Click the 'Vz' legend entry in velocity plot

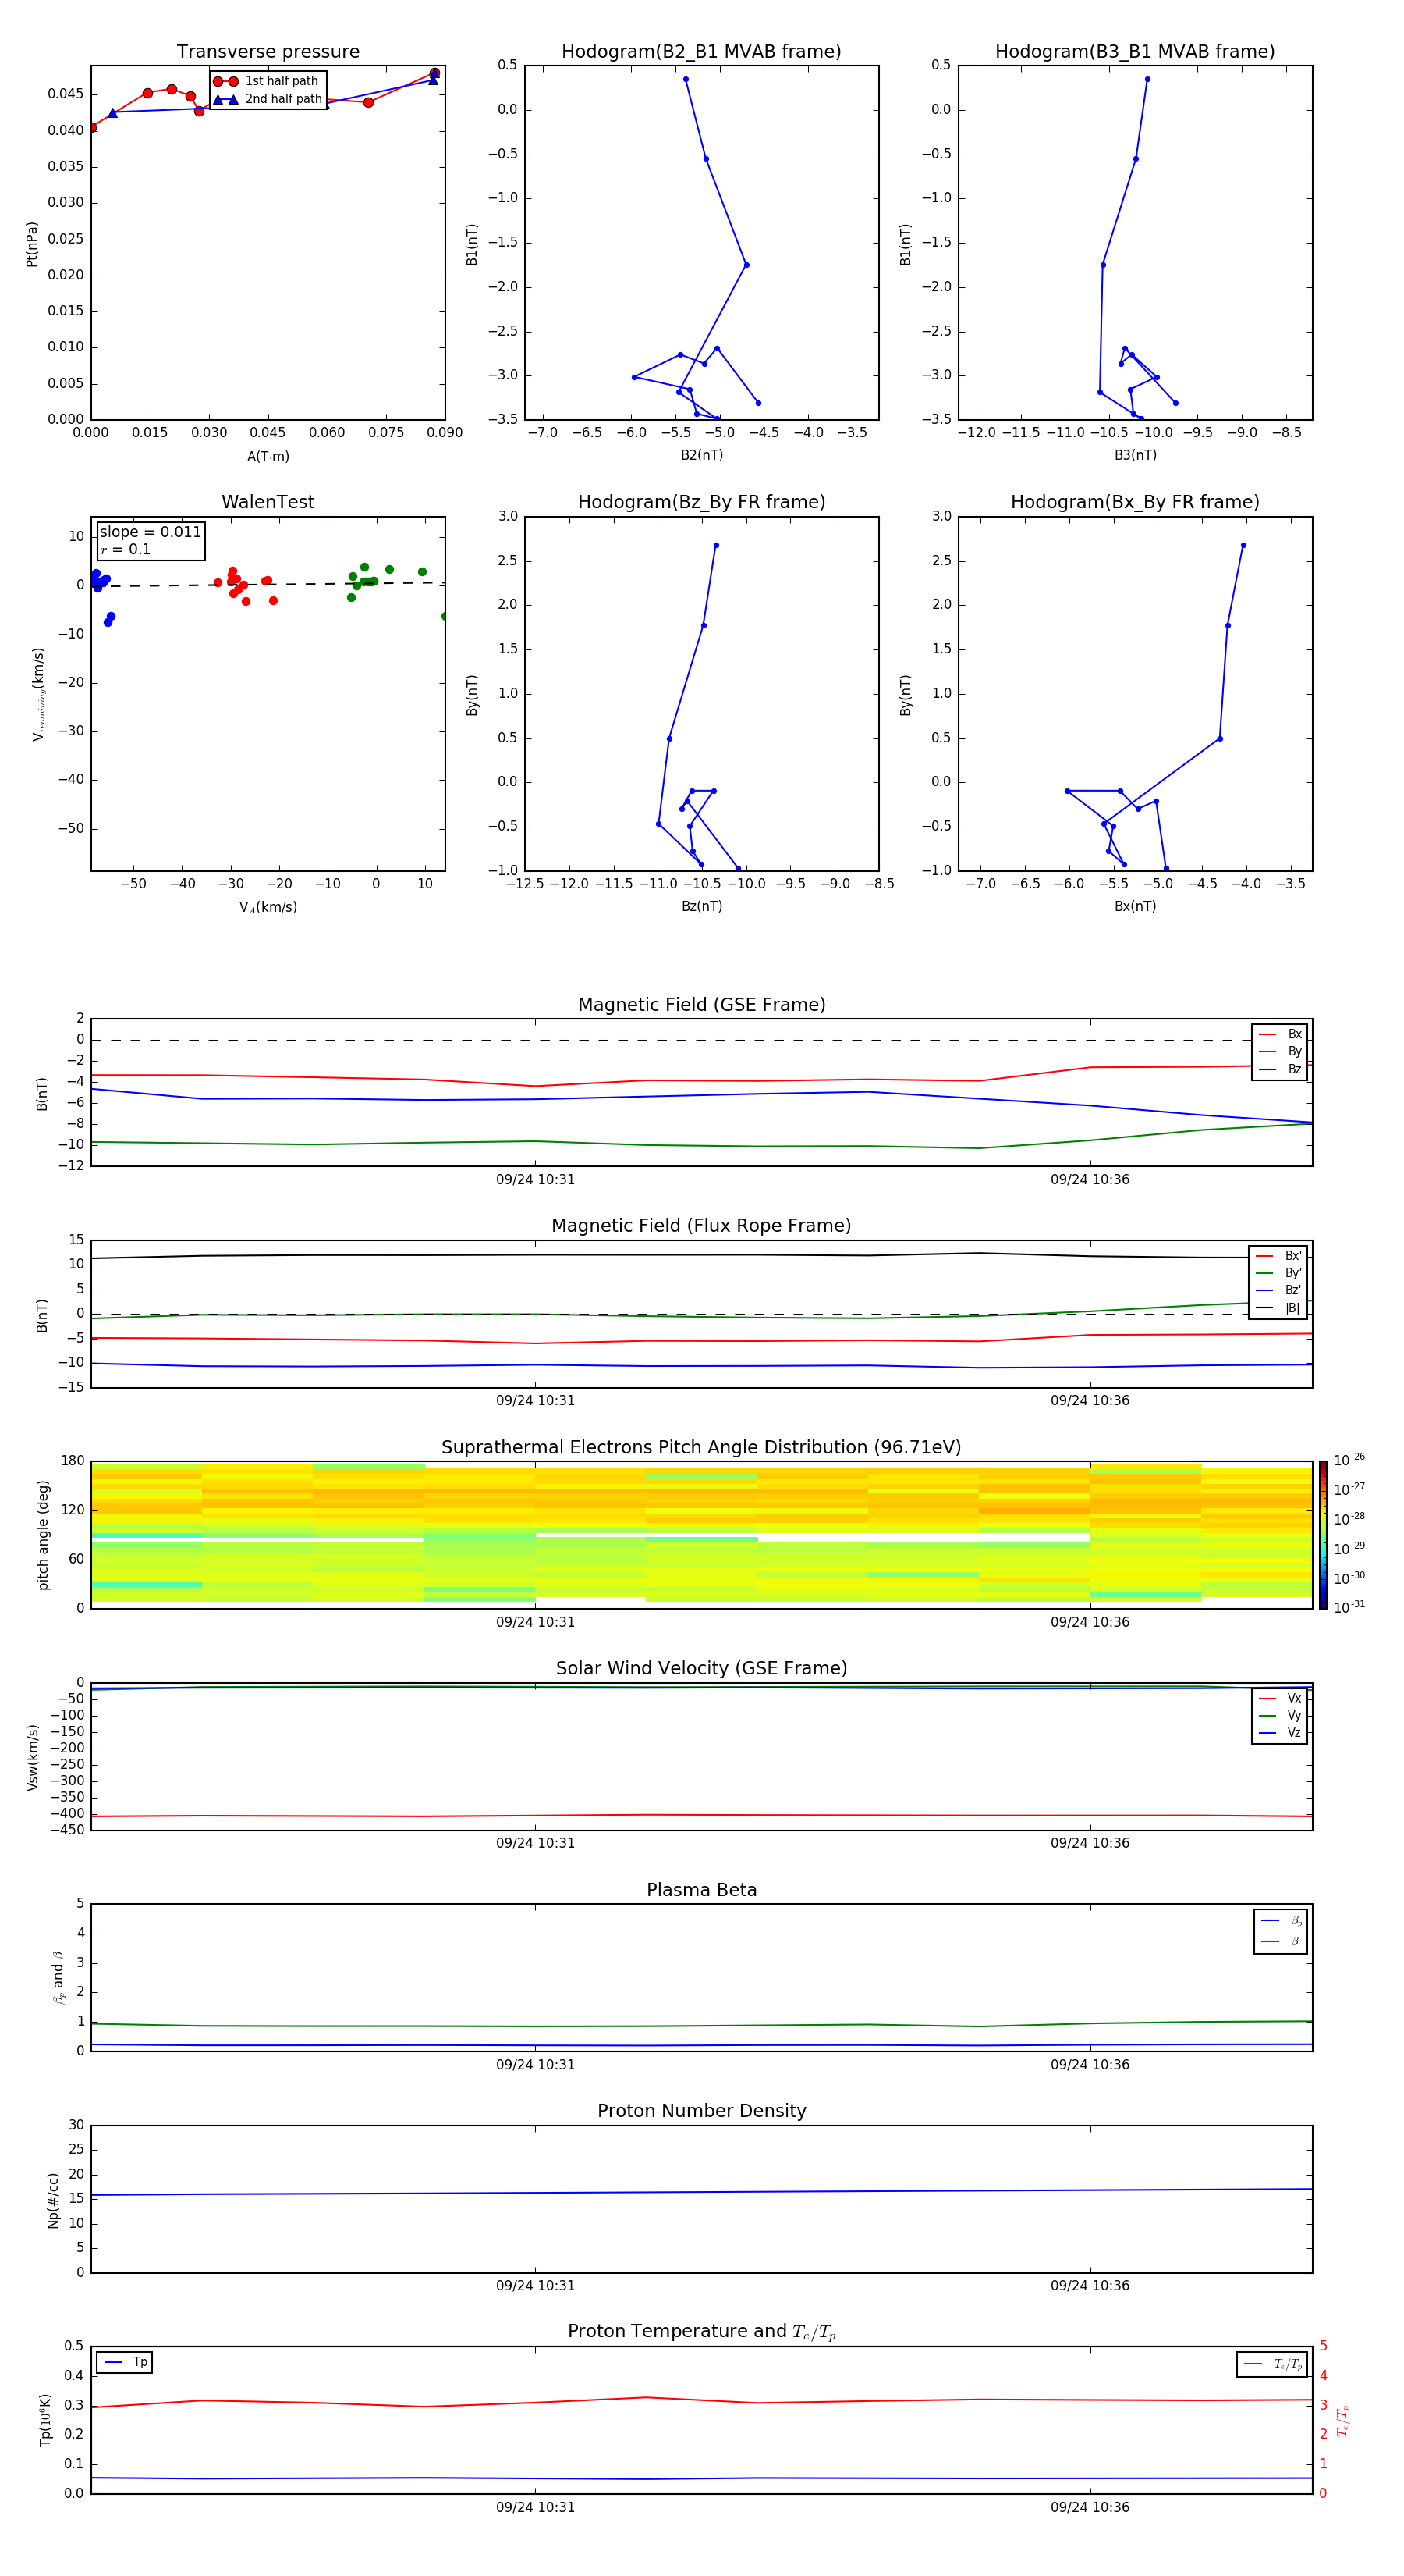(1280, 1733)
